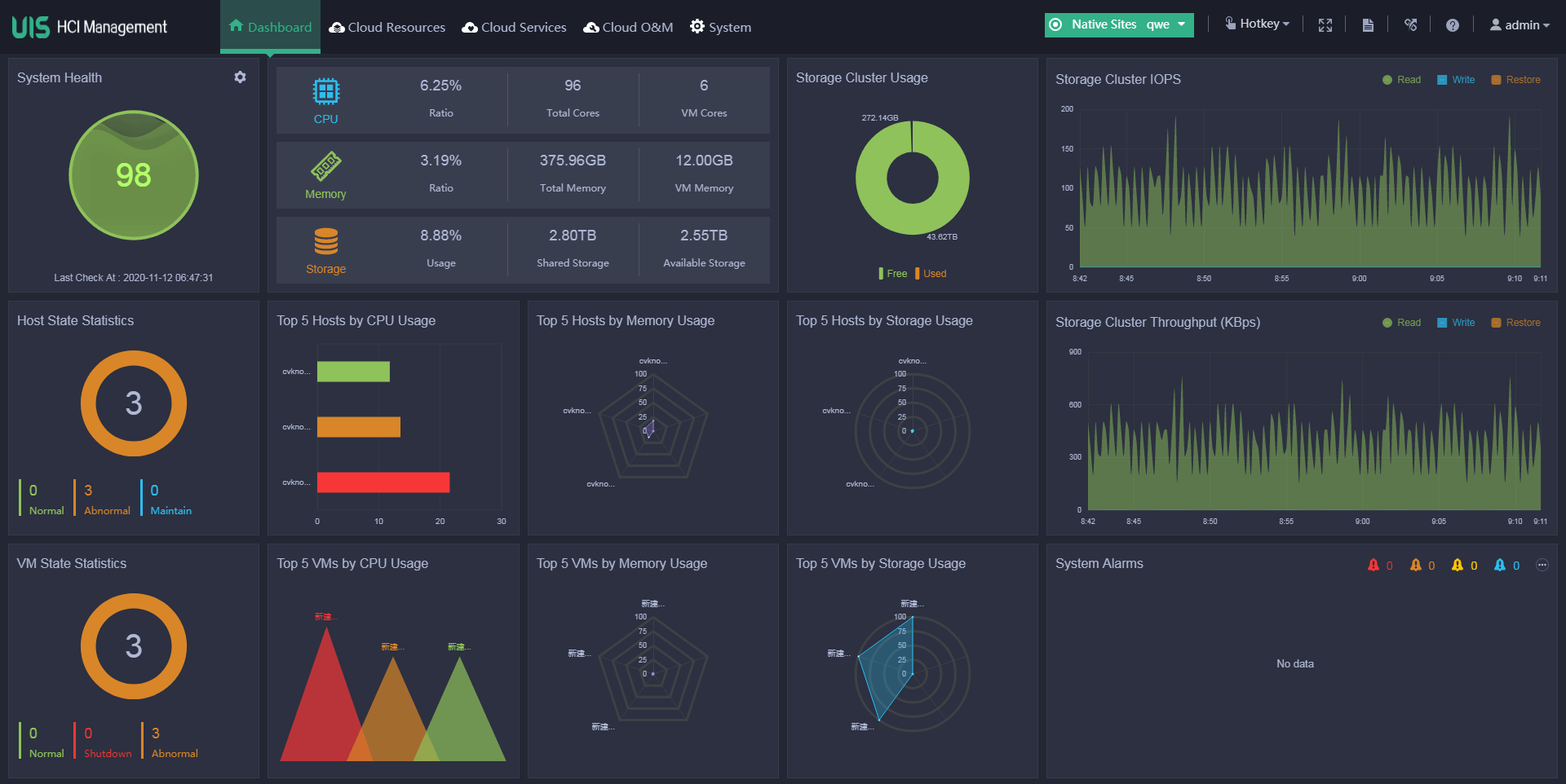1566x784 pixels.
Task: Toggle the Restore legend in Storage Cluster IOPS
Action: point(1515,79)
